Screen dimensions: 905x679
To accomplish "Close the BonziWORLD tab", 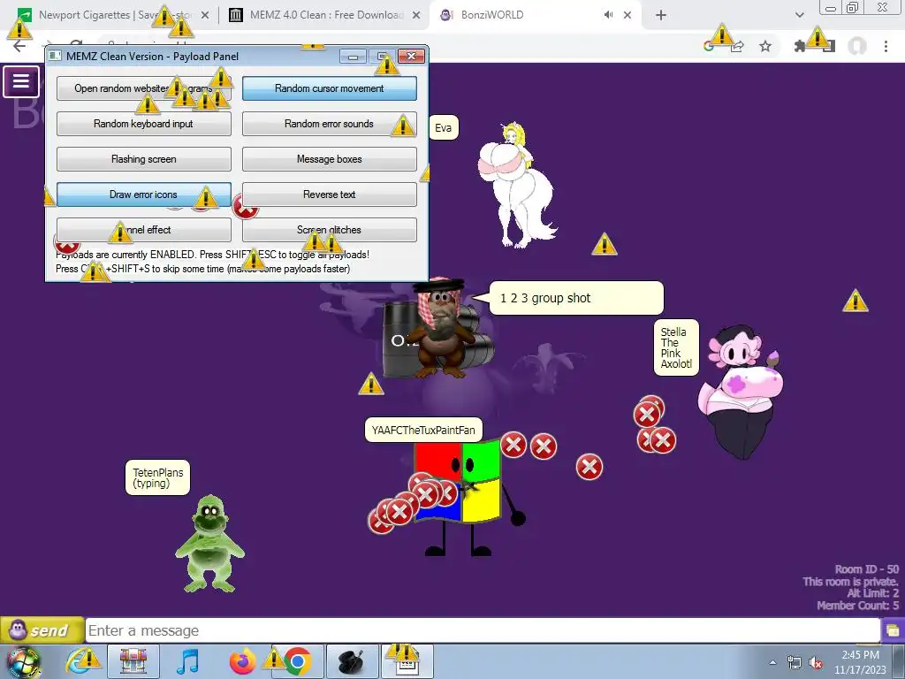I will [627, 16].
